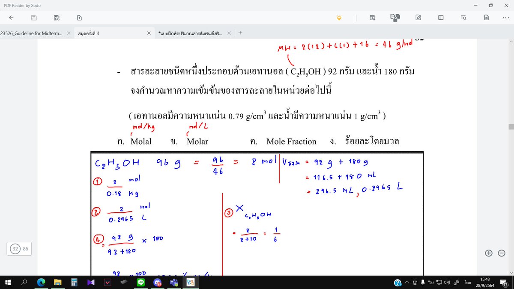Open Visual Studio from taskbar
This screenshot has width=514, height=289.
91,282
